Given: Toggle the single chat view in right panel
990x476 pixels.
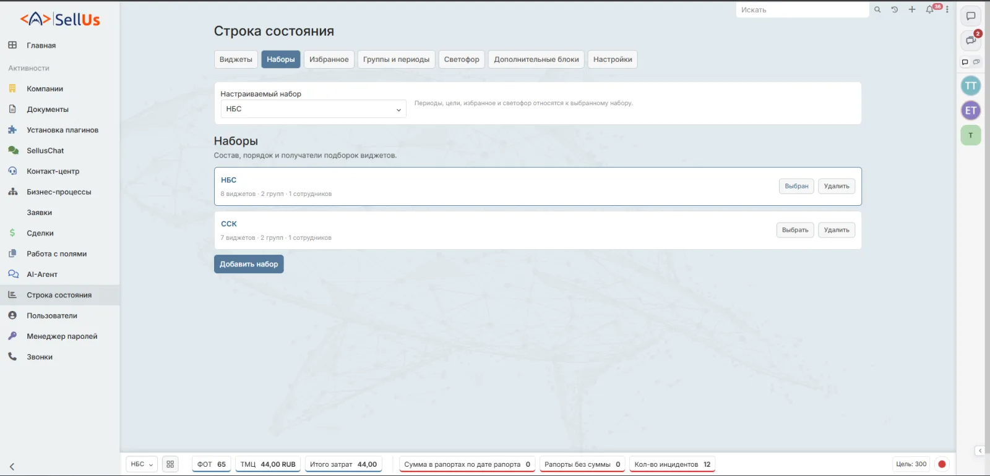Looking at the screenshot, I should point(965,62).
